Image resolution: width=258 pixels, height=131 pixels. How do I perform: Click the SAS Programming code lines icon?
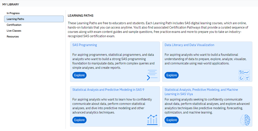click(152, 74)
